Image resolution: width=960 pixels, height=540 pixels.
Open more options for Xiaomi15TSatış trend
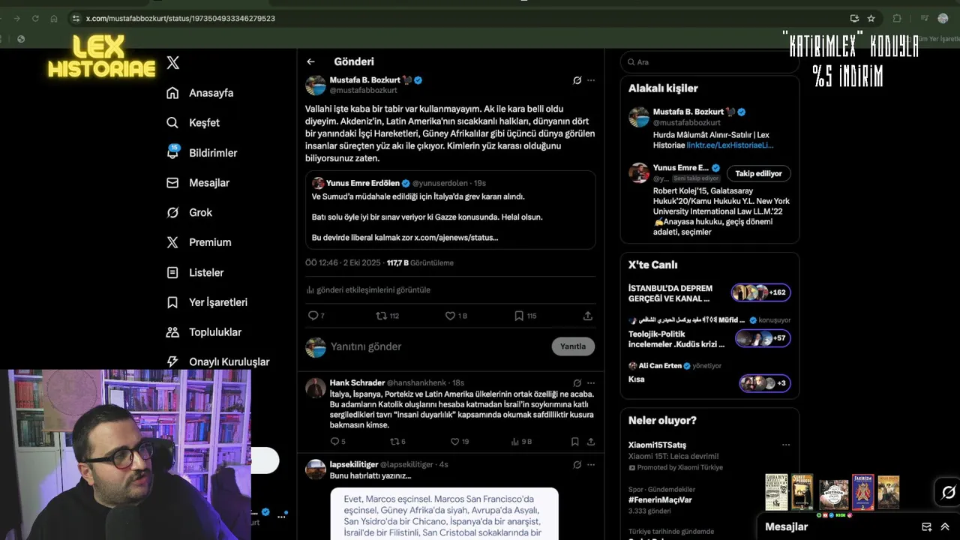(x=786, y=445)
